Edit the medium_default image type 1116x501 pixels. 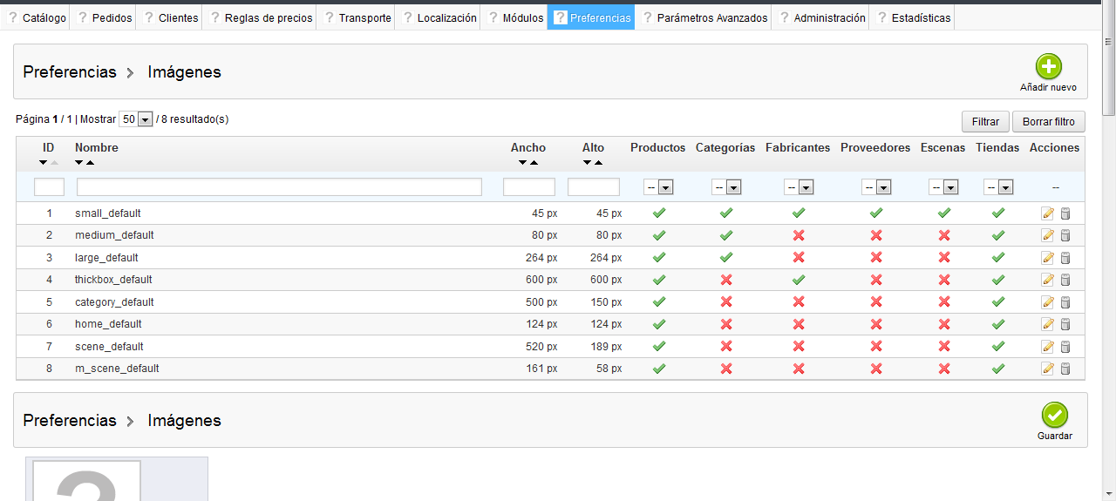1048,235
